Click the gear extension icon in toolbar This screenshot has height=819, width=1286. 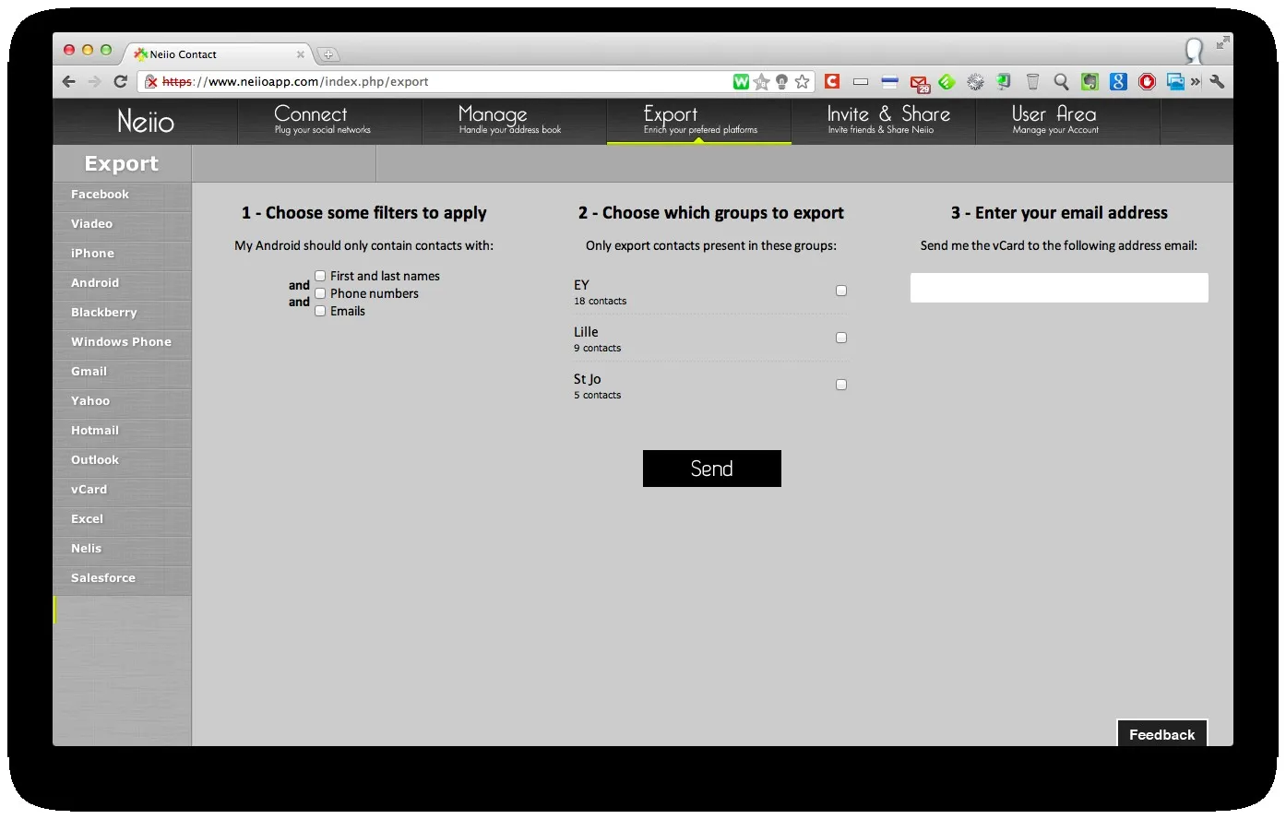coord(975,82)
